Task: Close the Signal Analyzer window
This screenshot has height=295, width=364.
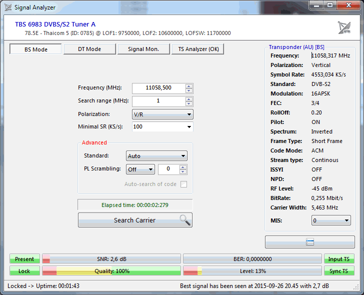Action: coord(348,5)
